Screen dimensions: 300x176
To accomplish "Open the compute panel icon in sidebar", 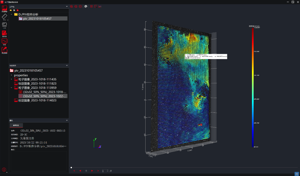I will [4, 25].
